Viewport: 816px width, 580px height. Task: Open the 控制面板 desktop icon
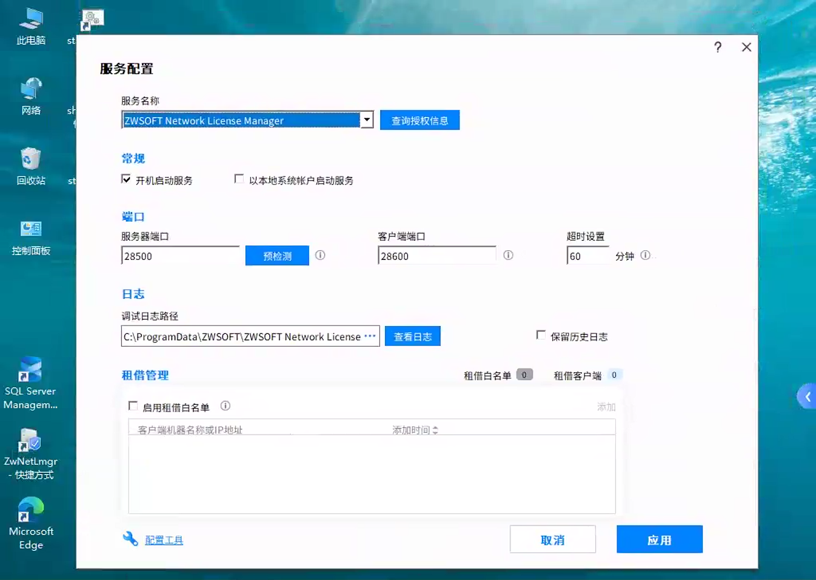[31, 237]
